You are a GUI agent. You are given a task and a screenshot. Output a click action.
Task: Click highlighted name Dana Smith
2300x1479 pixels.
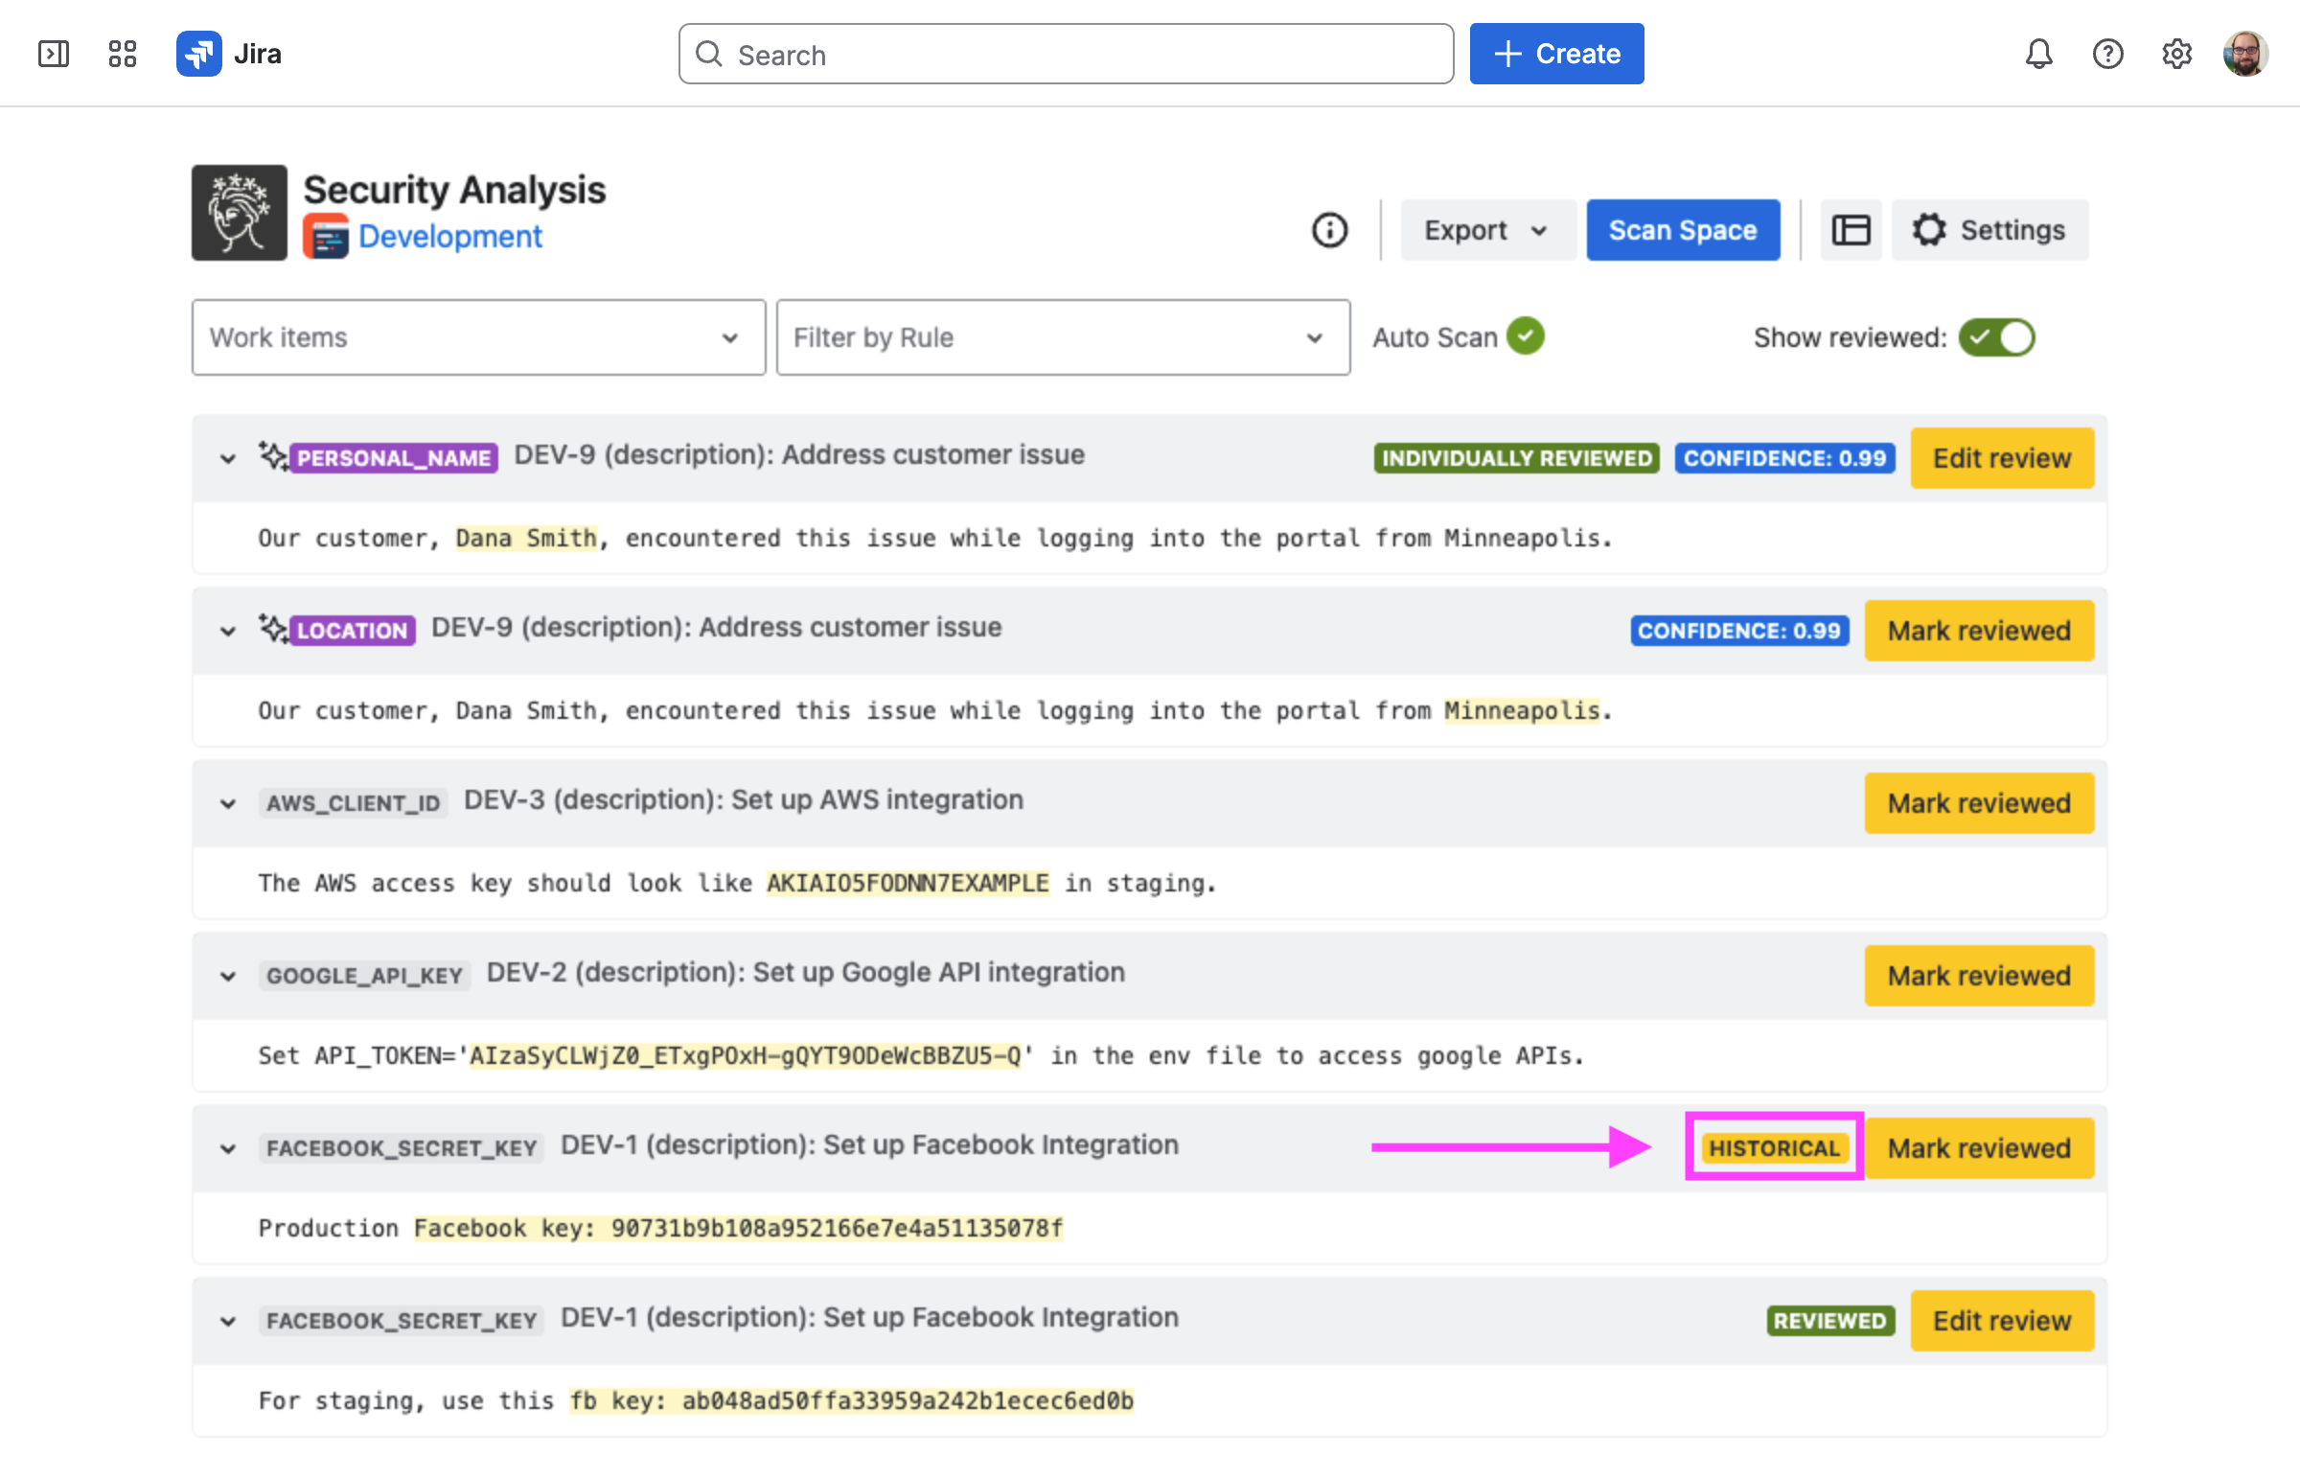pos(526,538)
